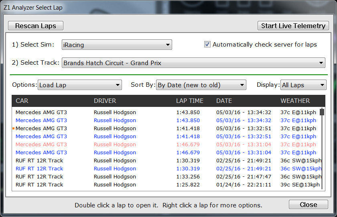
Task: Start Live Telemetry
Action: pos(293,26)
